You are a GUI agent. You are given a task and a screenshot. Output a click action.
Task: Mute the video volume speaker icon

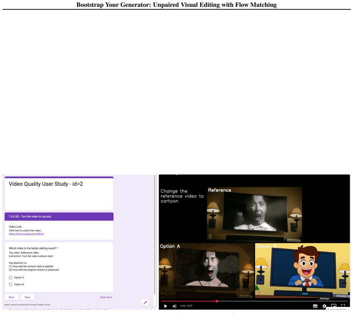(x=175, y=306)
